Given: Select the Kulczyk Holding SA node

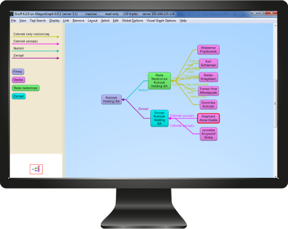Looking at the screenshot, I should (x=111, y=99).
